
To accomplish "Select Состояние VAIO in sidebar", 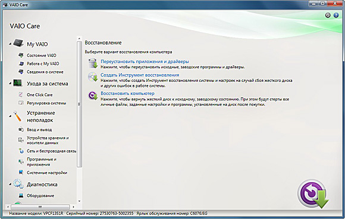I will coord(42,55).
